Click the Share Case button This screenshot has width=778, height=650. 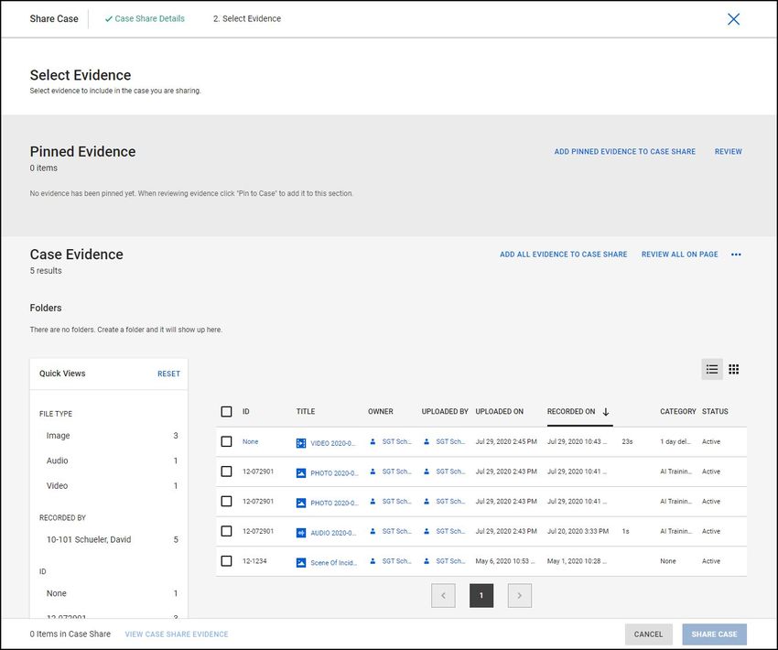715,634
